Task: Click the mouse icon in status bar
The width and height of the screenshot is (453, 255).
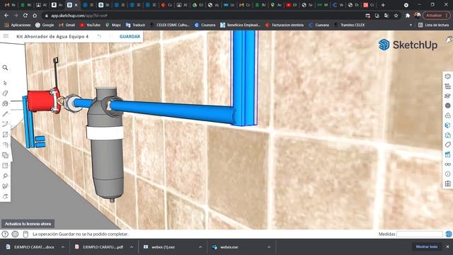Action: pos(25,234)
